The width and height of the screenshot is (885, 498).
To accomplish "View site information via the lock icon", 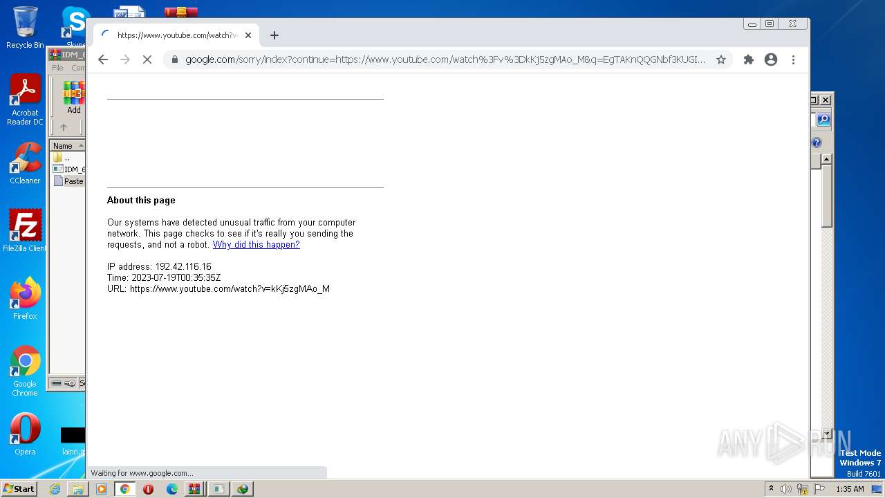I will tap(174, 59).
